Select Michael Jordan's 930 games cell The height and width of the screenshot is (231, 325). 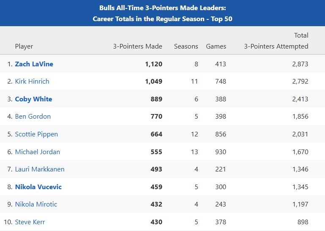pos(220,152)
